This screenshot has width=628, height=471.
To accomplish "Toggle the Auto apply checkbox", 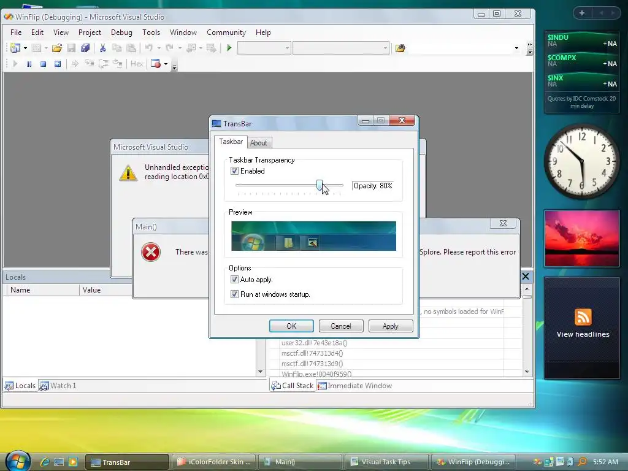I will point(234,280).
